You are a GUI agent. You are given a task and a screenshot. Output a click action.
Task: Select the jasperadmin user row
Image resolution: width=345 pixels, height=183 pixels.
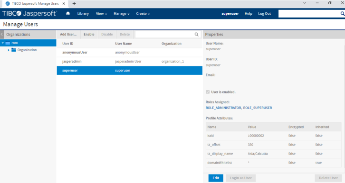click(x=130, y=62)
